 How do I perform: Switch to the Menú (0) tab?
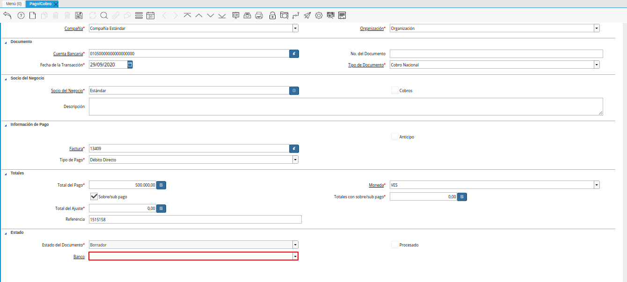pyautogui.click(x=14, y=4)
